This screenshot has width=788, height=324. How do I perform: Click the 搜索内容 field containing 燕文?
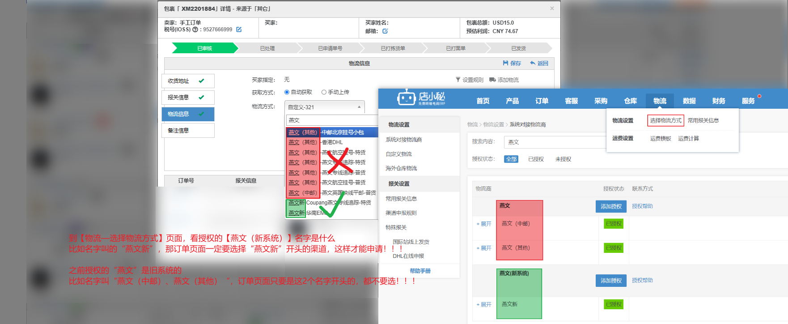tap(555, 142)
